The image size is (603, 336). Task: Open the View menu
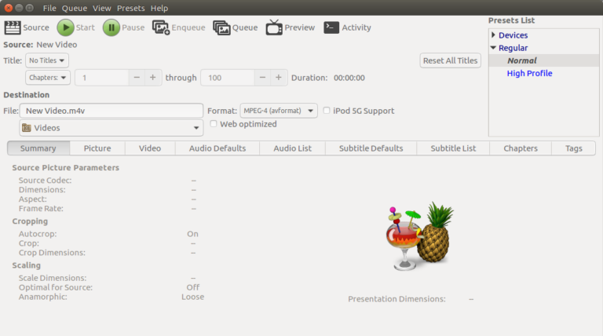coord(102,8)
